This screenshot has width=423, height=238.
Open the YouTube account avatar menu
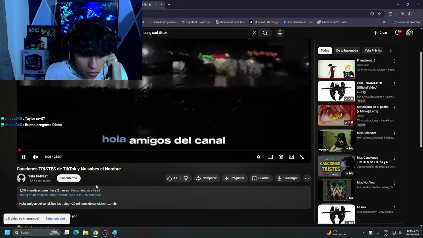pos(409,33)
